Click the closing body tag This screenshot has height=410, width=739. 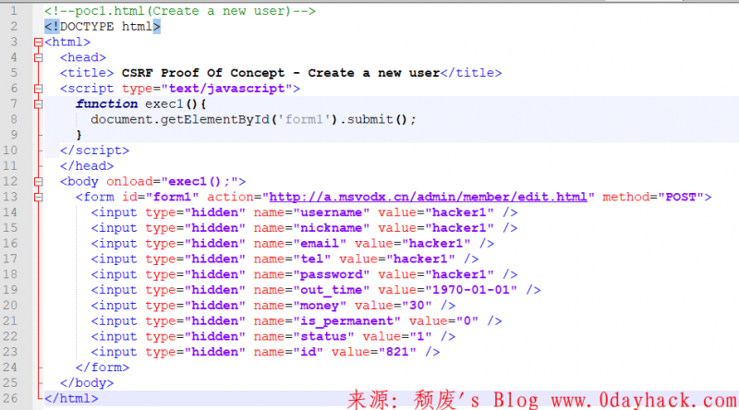pyautogui.click(x=87, y=383)
